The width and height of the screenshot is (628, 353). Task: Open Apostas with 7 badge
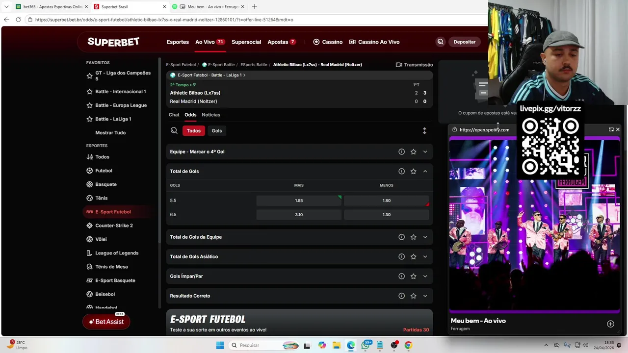click(282, 42)
